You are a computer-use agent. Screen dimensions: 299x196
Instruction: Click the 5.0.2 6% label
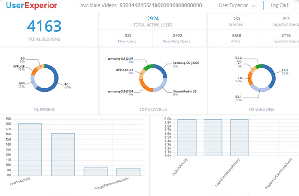tap(238, 59)
